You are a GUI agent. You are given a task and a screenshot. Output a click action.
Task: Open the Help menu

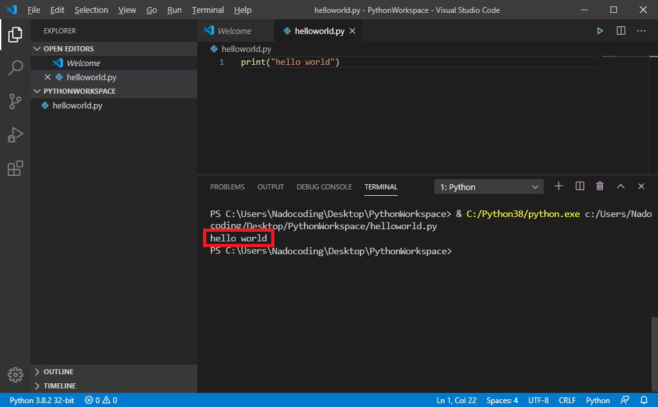pyautogui.click(x=242, y=10)
